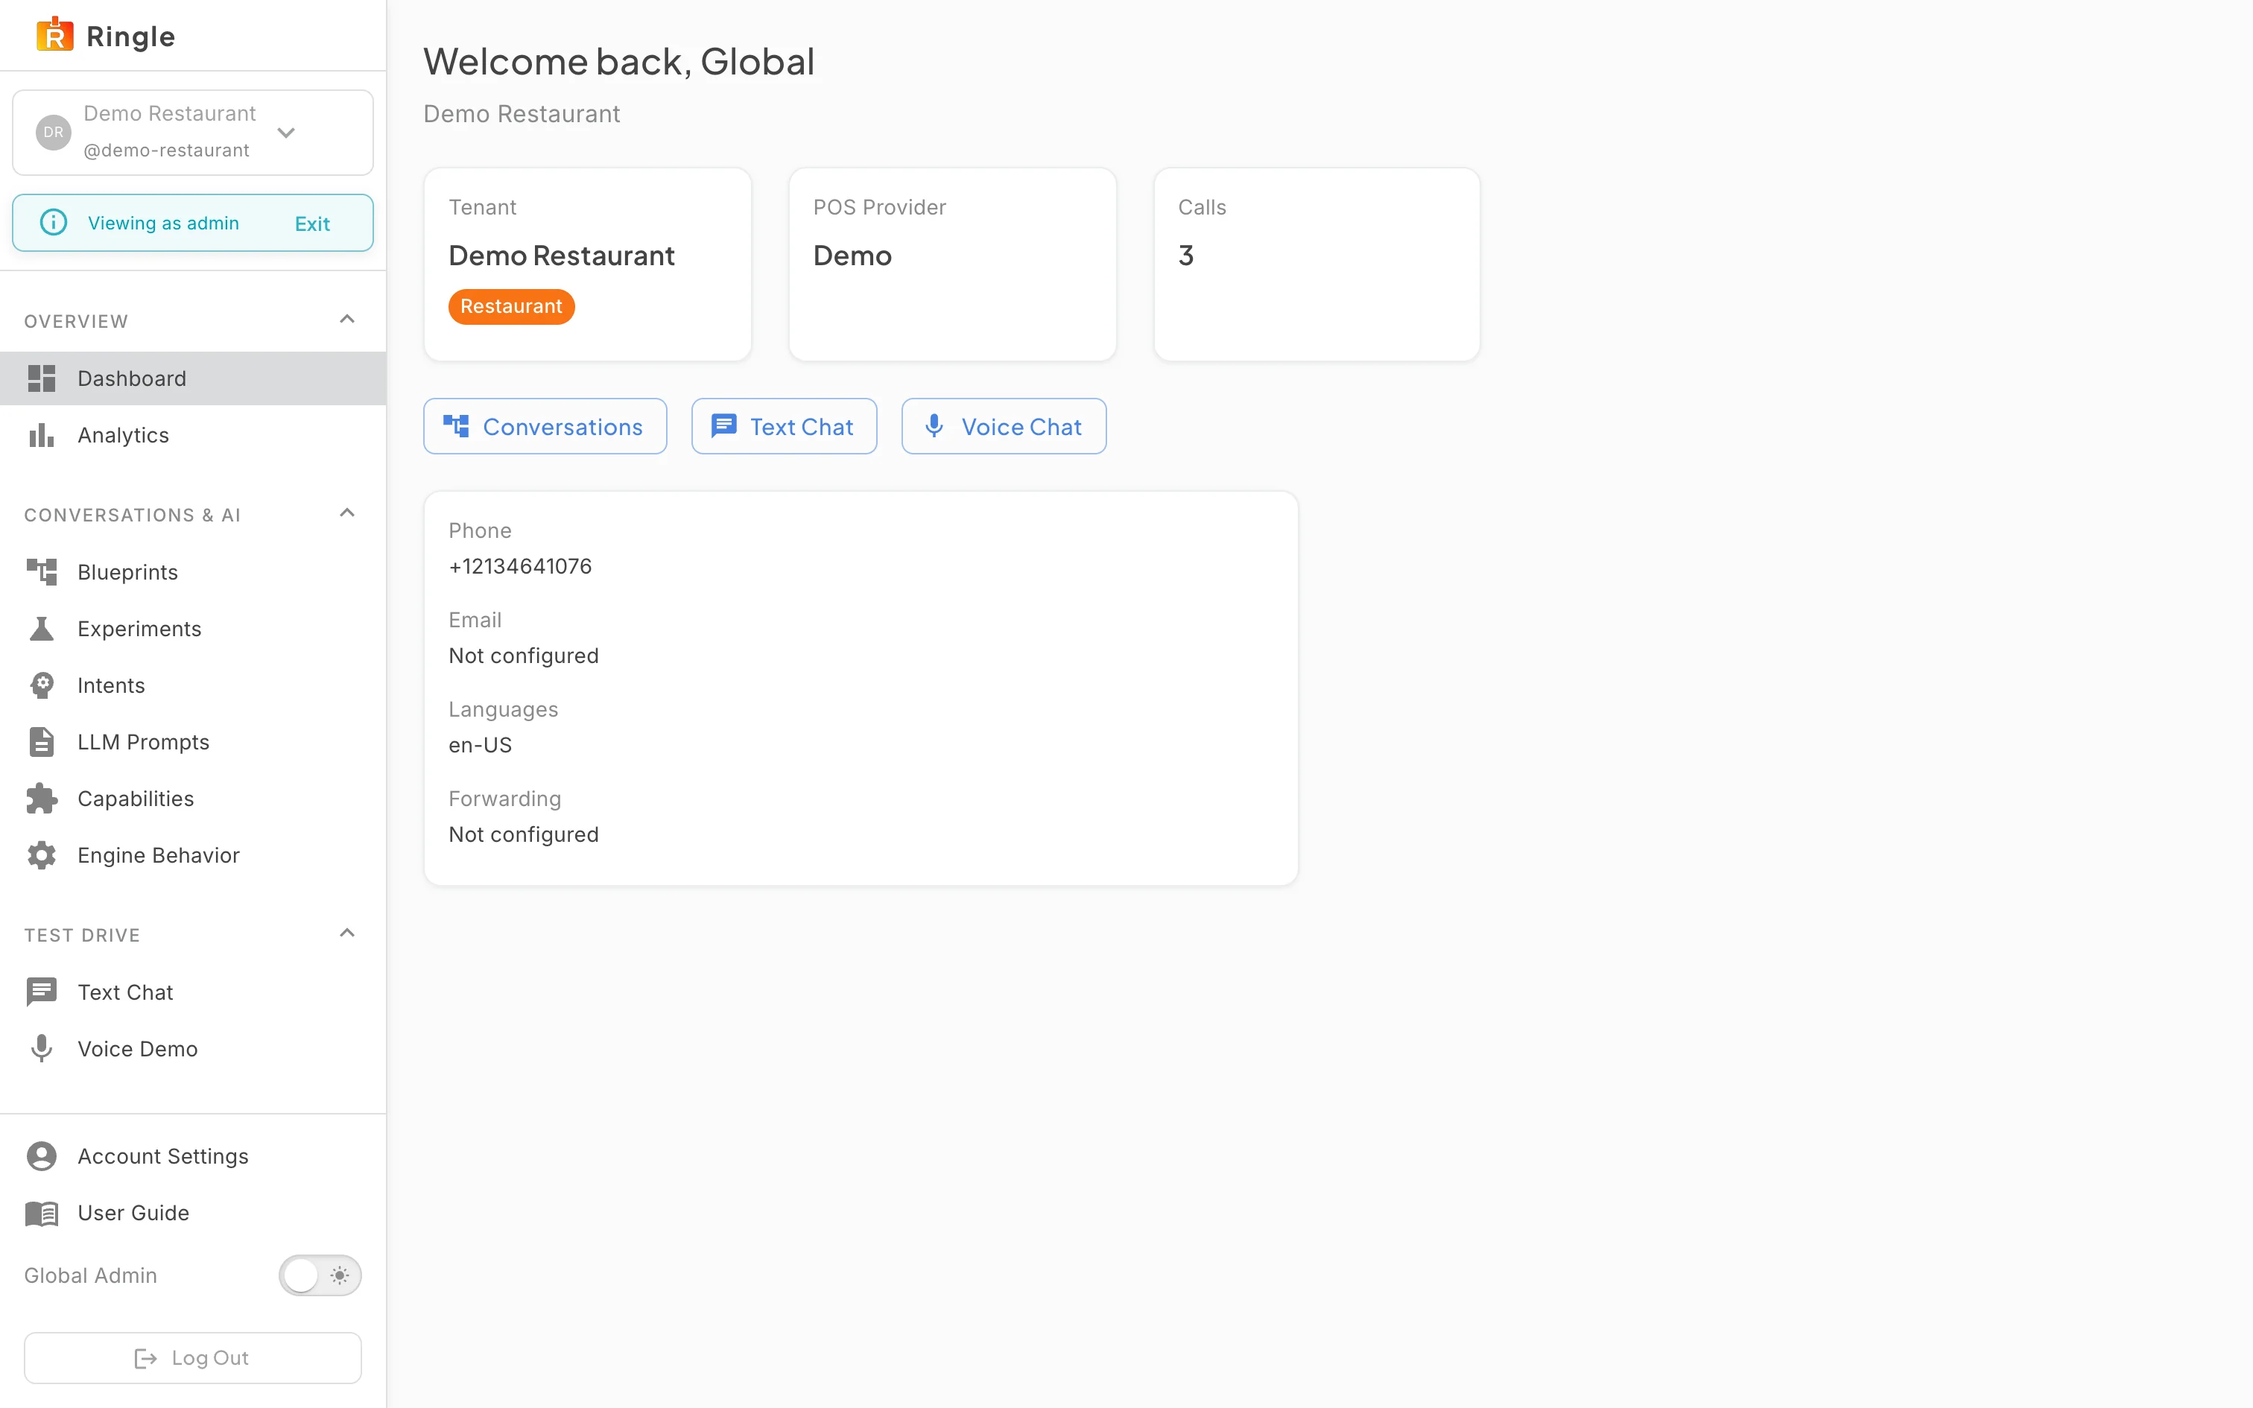The height and width of the screenshot is (1408, 2253).
Task: Click the Email Not configured value
Action: click(525, 656)
